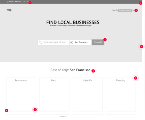Click the location arrow icon beside San Francisco
Viewport: 145px width, 120px height.
(x=72, y=42)
